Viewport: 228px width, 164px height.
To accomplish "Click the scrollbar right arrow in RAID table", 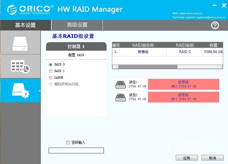I will [x=219, y=67].
